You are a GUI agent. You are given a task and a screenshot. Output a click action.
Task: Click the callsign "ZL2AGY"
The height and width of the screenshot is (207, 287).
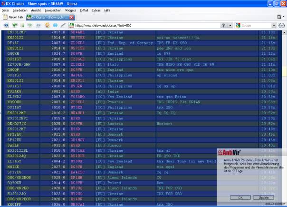pyautogui.click(x=14, y=161)
